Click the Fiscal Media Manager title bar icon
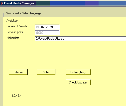This screenshot has width=126, height=106. coord(2,3)
